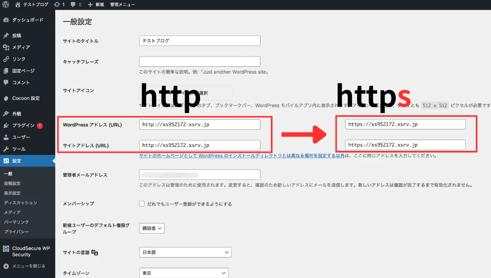The image size is (491, 278).
Task: Open プラグイン in the sidebar
Action: pos(23,126)
